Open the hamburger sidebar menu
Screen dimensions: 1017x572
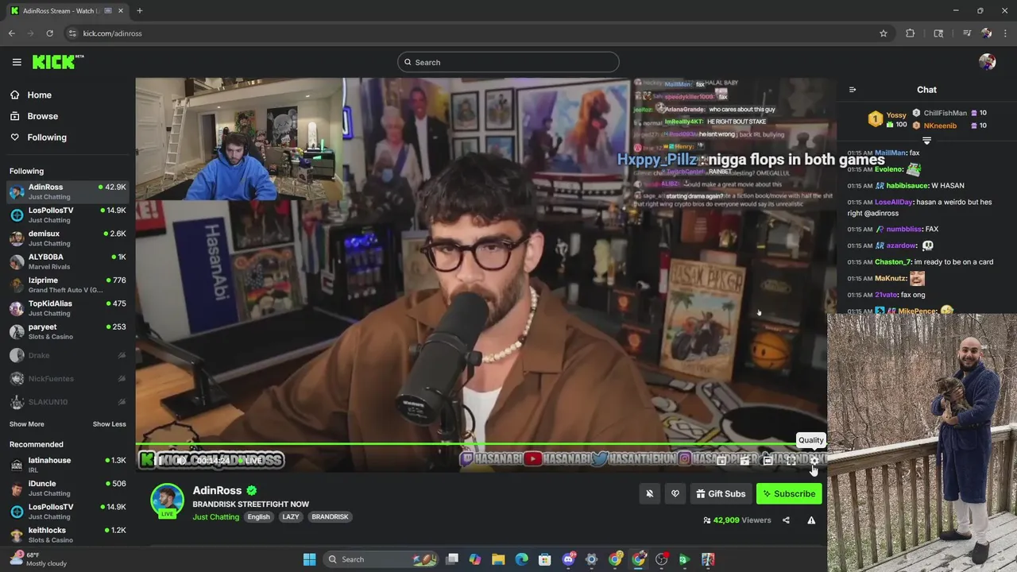click(17, 62)
